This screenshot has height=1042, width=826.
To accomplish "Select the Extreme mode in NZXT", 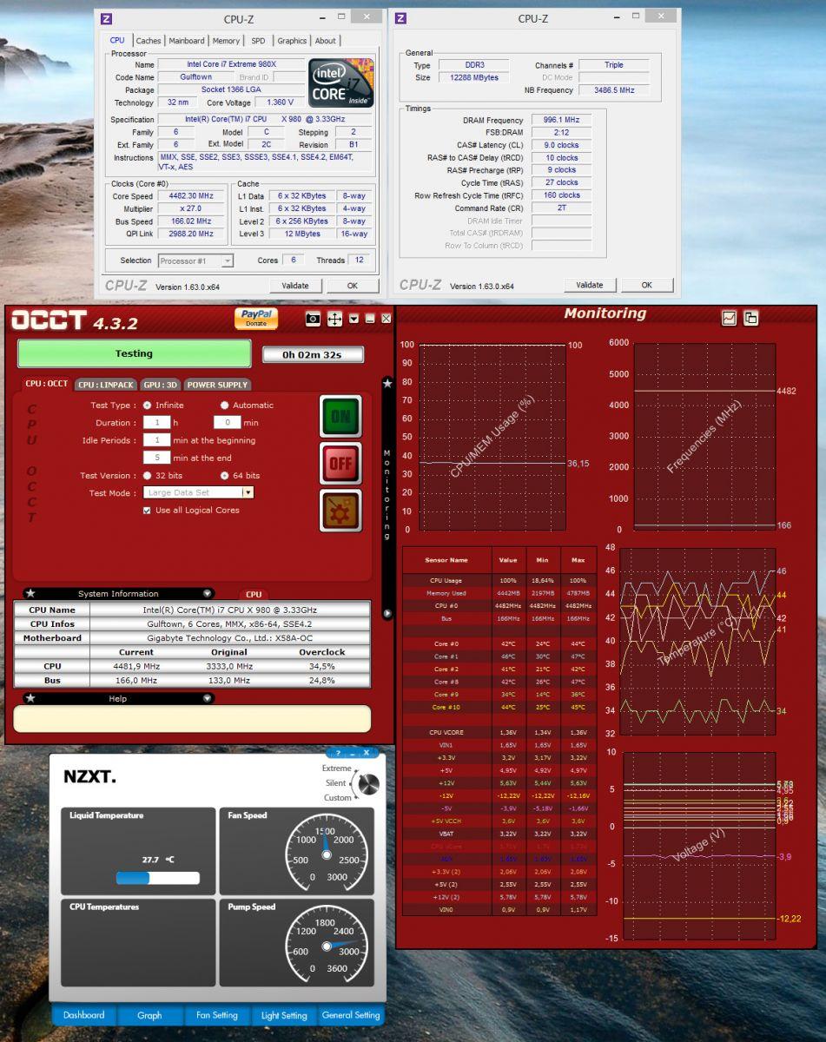I will point(337,768).
